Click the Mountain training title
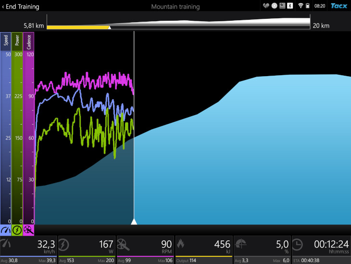351x264 pixels. pos(175,7)
